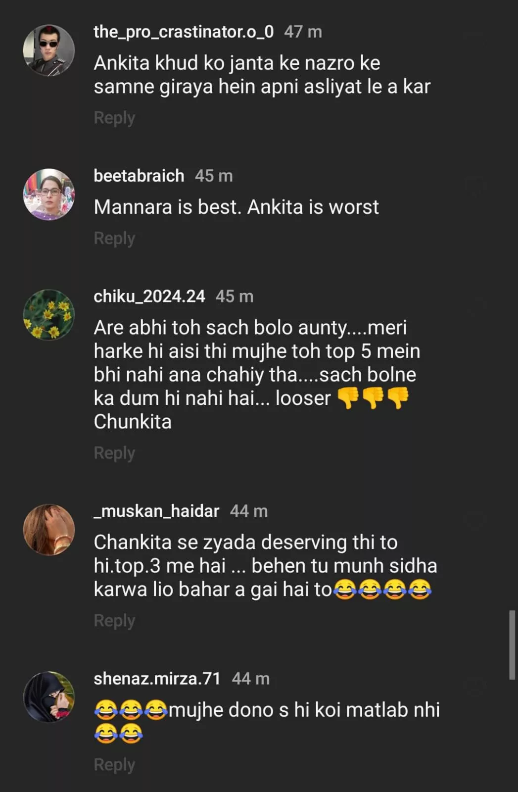Open the chiku_2024.24 username link
The width and height of the screenshot is (518, 792).
click(x=149, y=296)
